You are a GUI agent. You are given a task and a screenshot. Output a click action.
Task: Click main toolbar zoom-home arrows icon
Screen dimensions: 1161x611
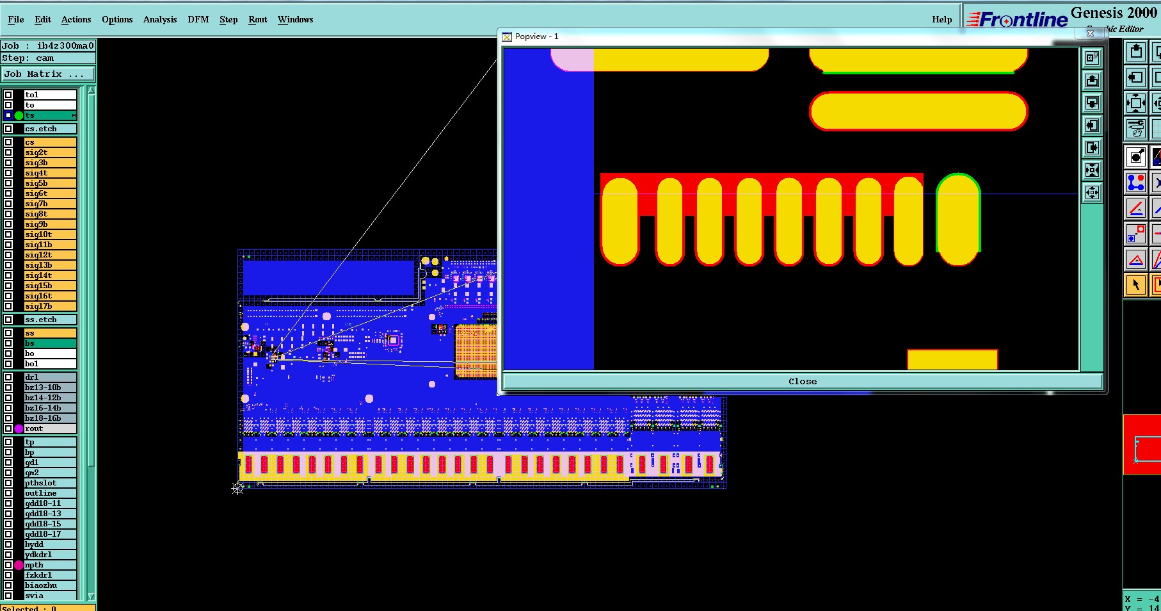pos(1136,103)
